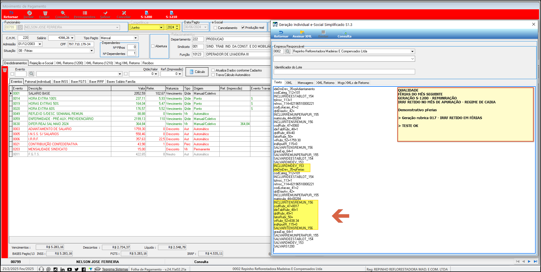The width and height of the screenshot is (541, 272).
Task: Click the headset support icon in status bar
Action: click(x=41, y=269)
